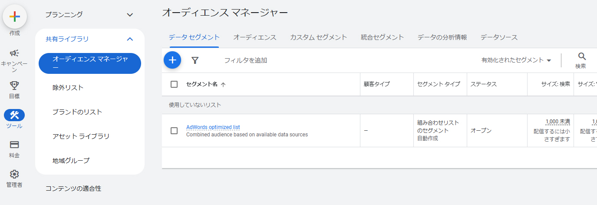This screenshot has width=597, height=205.
Task: Select the Tools wrench icon
Action: [x=14, y=115]
